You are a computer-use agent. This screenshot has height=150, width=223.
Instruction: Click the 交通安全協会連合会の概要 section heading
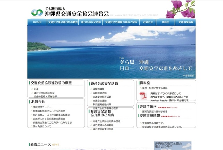click(51, 83)
